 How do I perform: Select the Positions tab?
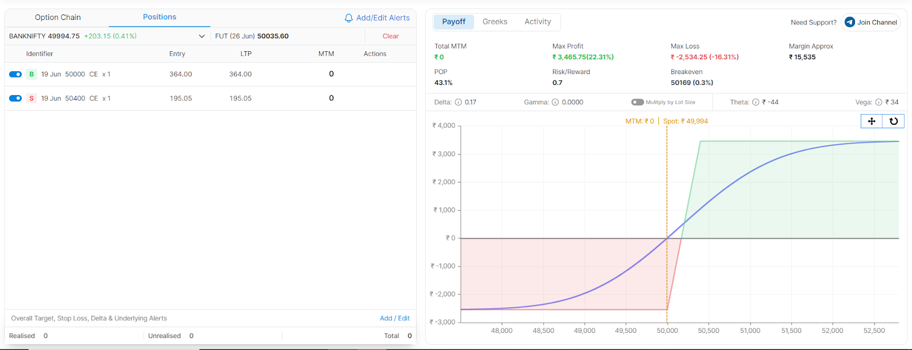click(160, 17)
